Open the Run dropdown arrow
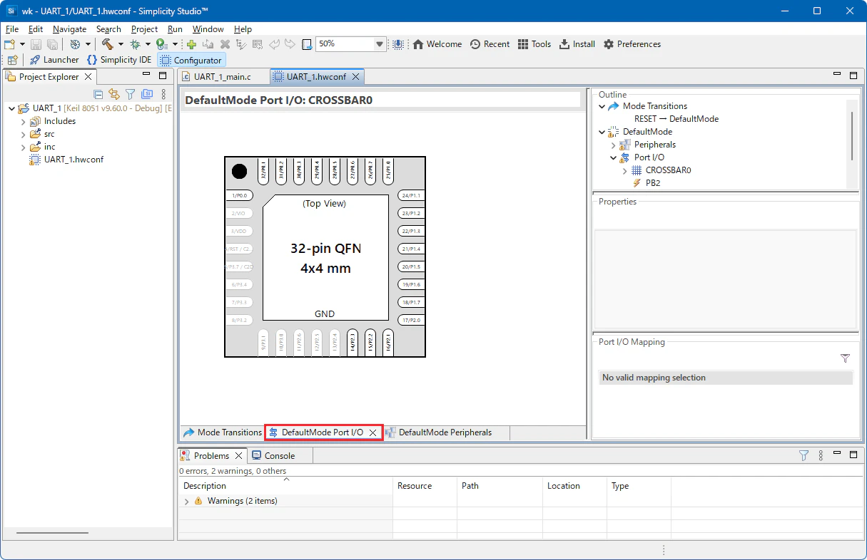Viewport: 867px width, 560px height. pyautogui.click(x=174, y=44)
